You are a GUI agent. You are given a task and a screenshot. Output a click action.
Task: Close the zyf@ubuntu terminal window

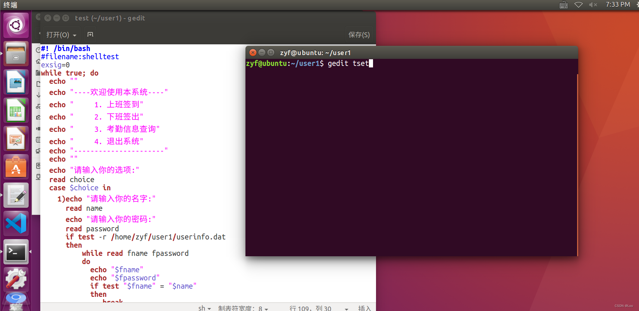[x=253, y=53]
